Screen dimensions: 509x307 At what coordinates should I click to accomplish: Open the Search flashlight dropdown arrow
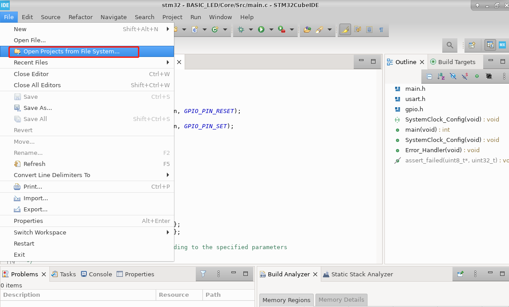(330, 29)
